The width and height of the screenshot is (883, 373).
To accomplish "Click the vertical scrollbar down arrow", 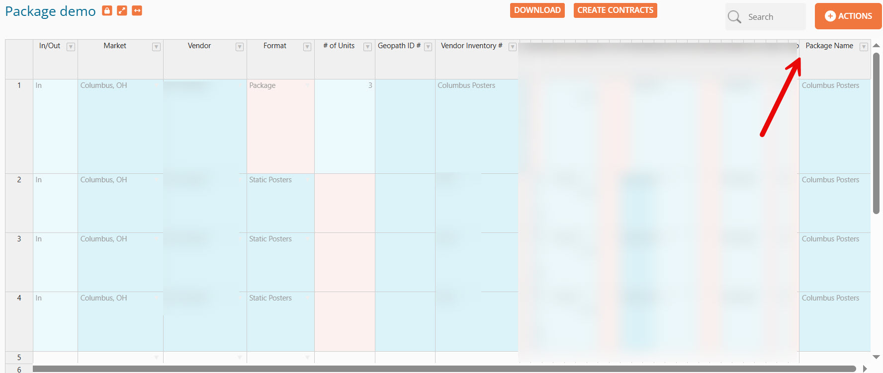I will pos(876,357).
